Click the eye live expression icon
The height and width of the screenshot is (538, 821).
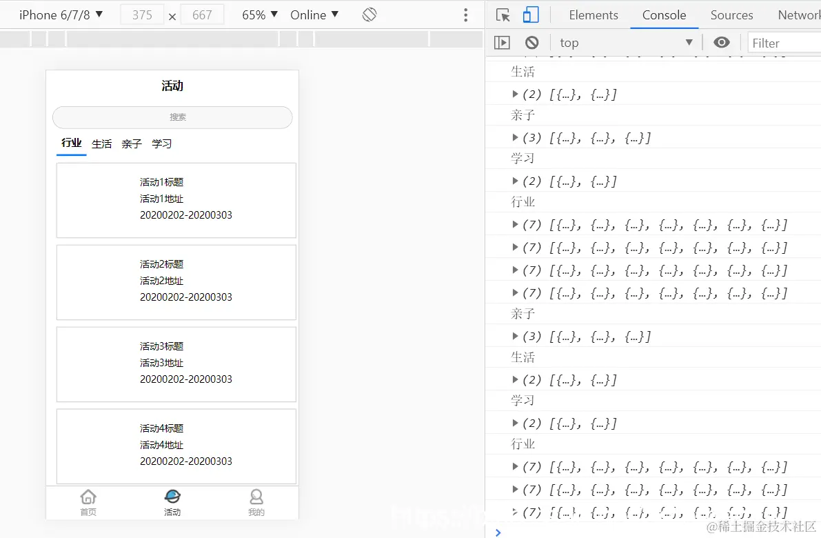pos(722,43)
